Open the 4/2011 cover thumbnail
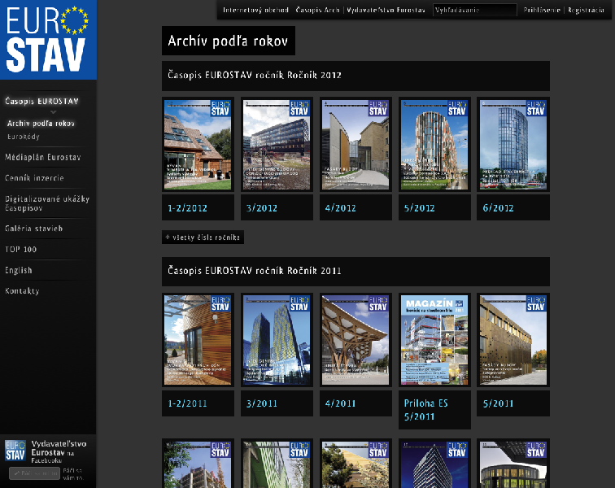 (x=355, y=340)
